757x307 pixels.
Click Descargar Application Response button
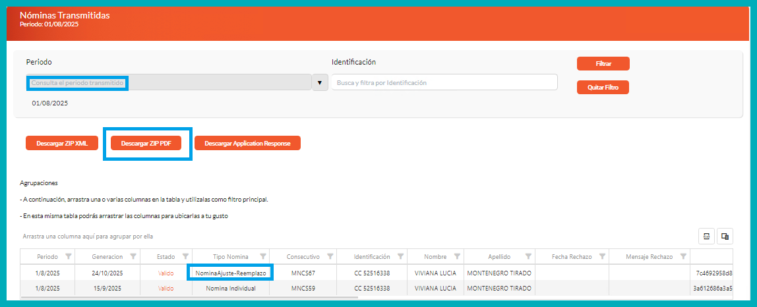[247, 143]
